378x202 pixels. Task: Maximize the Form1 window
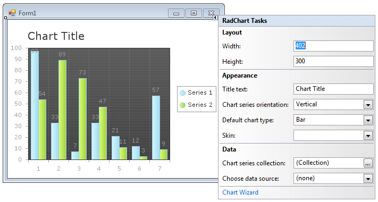[x=194, y=13]
